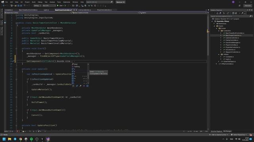
Task: Collapse the Controllers folder node
Action: point(219,31)
